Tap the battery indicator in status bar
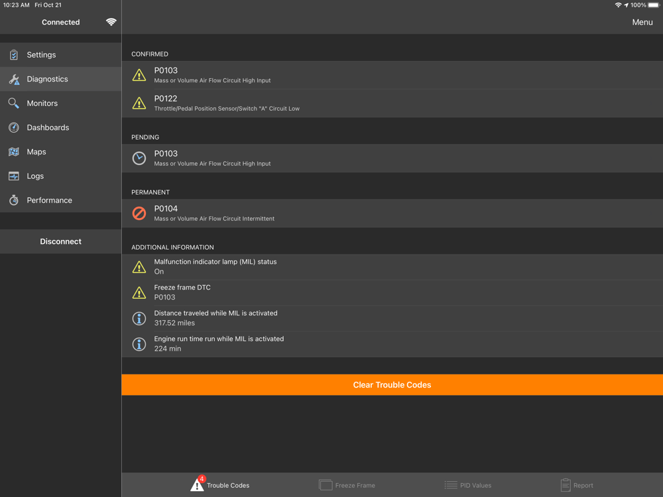Image resolution: width=663 pixels, height=497 pixels. 654,5
